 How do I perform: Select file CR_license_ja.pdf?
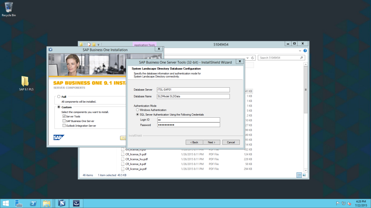coord(136,169)
